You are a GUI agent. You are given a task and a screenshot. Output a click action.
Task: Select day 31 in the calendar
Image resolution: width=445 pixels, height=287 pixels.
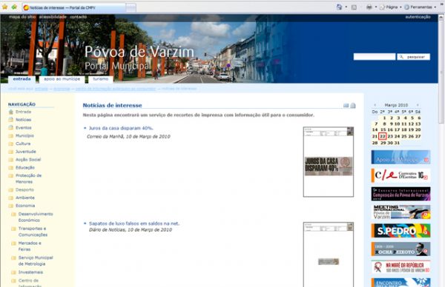[397, 143]
